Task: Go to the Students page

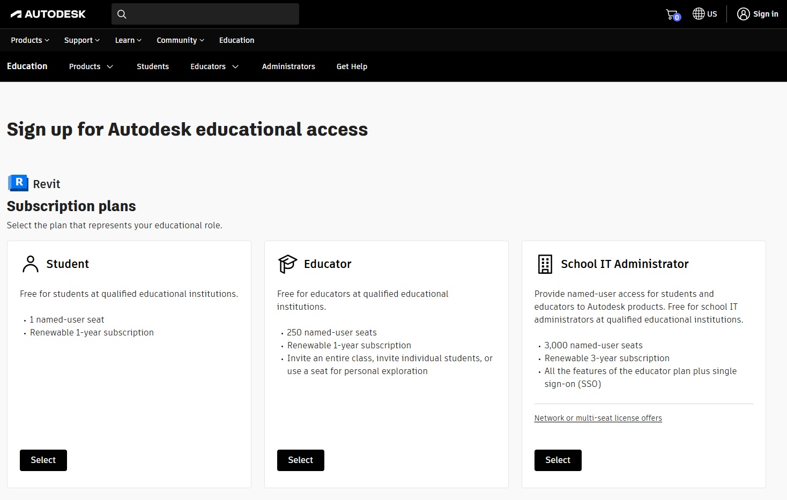Action: pyautogui.click(x=153, y=66)
